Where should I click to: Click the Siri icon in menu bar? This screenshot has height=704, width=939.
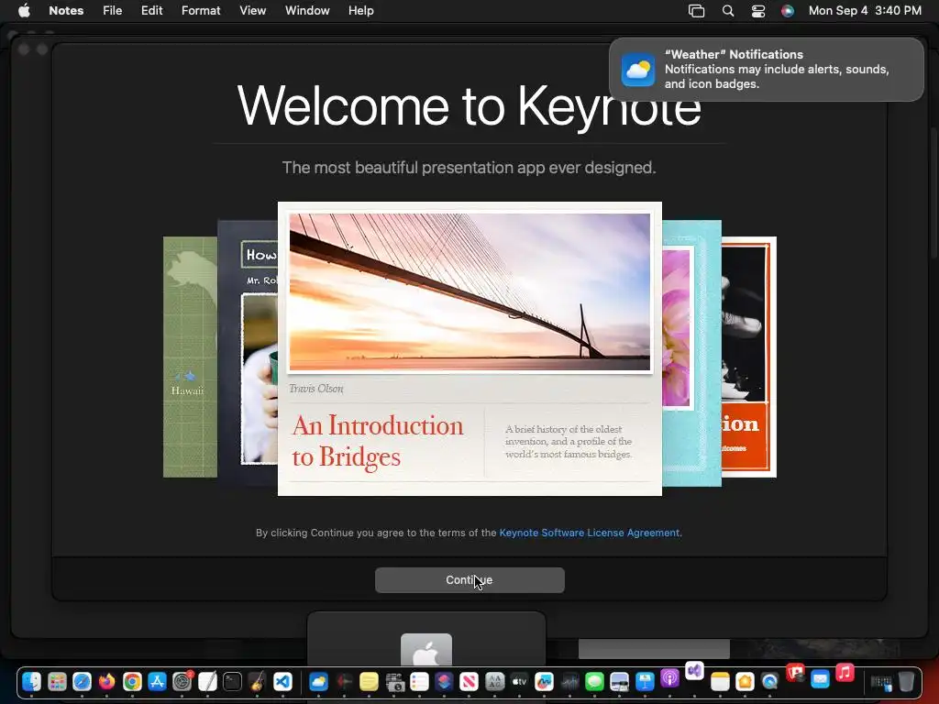788,11
